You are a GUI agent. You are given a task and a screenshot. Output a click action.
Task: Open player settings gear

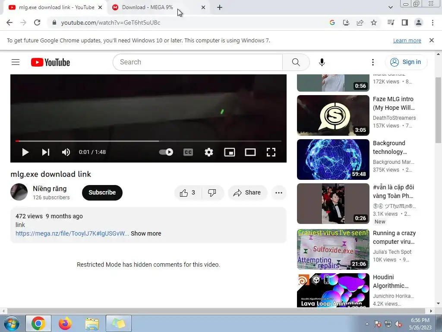point(209,152)
